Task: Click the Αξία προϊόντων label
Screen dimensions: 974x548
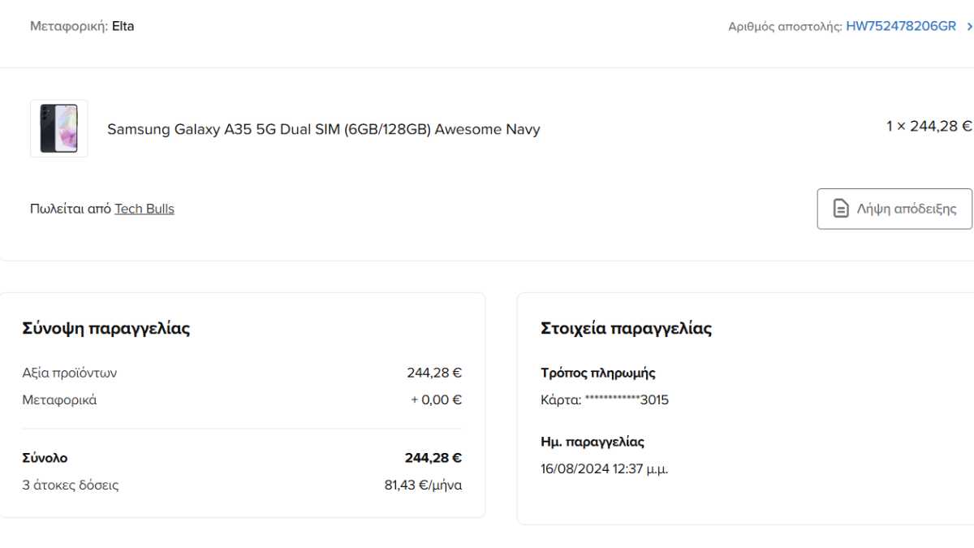Action: point(70,373)
